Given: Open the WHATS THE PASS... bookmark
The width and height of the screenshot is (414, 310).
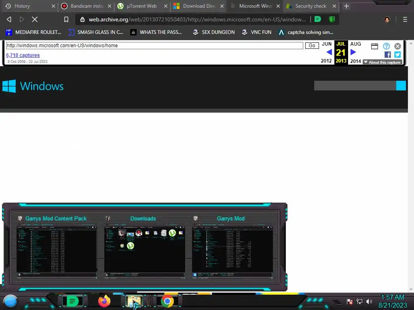Looking at the screenshot, I should [x=156, y=32].
